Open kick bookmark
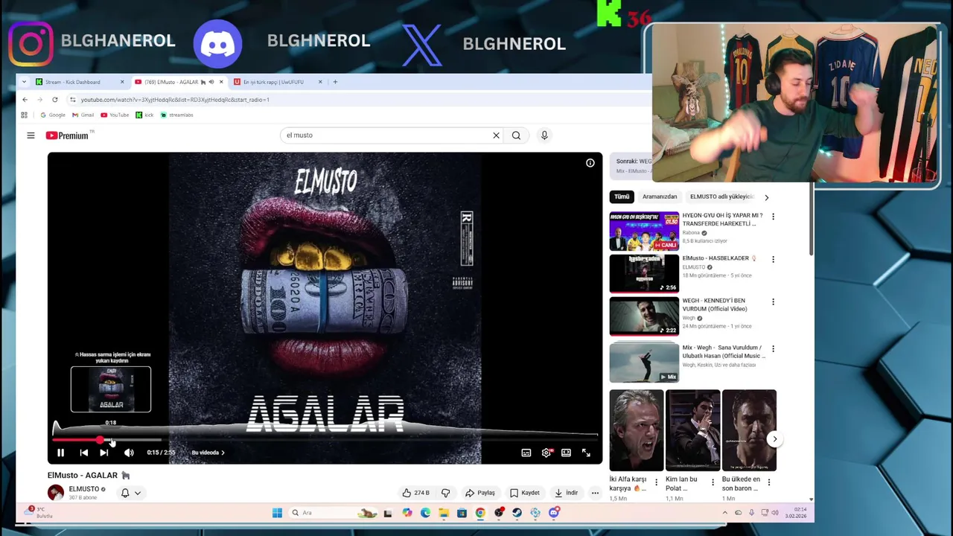 tap(144, 115)
